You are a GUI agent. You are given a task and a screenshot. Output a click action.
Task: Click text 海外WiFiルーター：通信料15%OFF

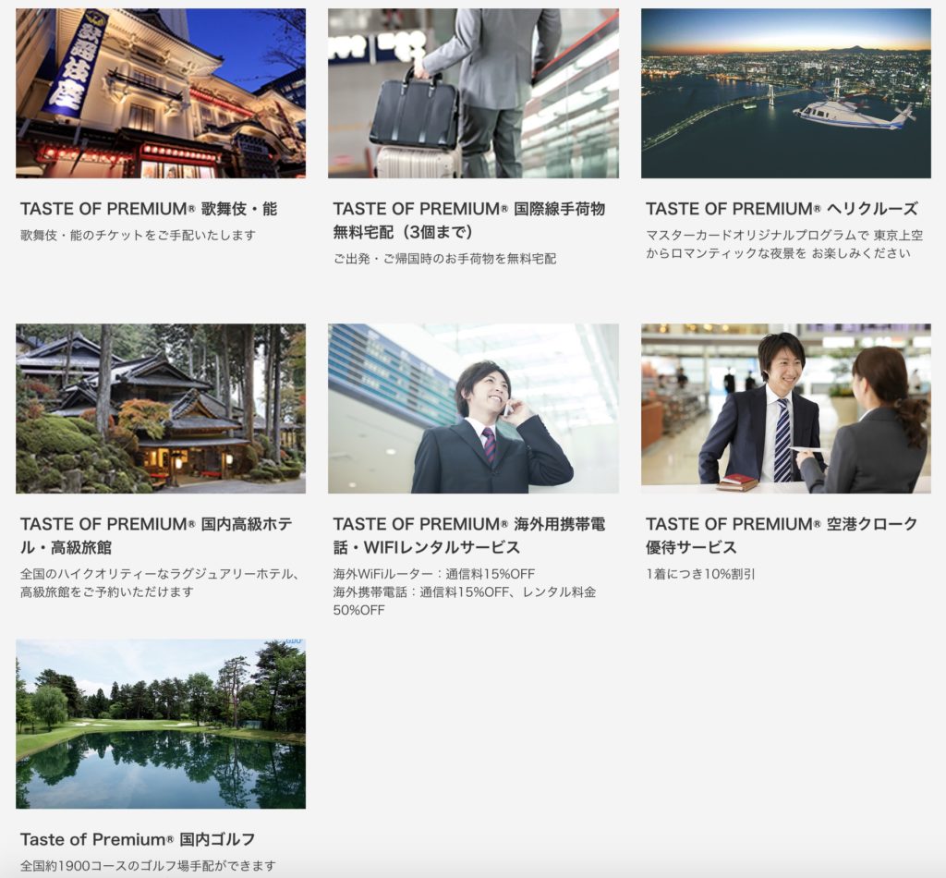[x=434, y=574]
